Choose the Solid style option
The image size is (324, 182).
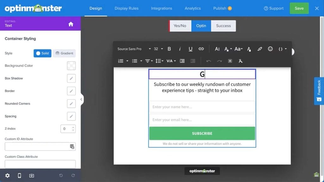tap(42, 53)
